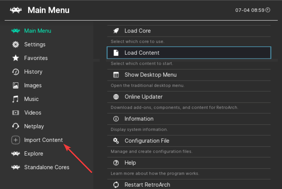
Task: Click the RetroArch invader logo in header
Action: coord(16,10)
